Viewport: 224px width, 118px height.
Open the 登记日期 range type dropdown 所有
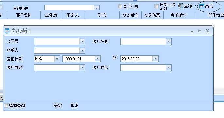pyautogui.click(x=57, y=59)
